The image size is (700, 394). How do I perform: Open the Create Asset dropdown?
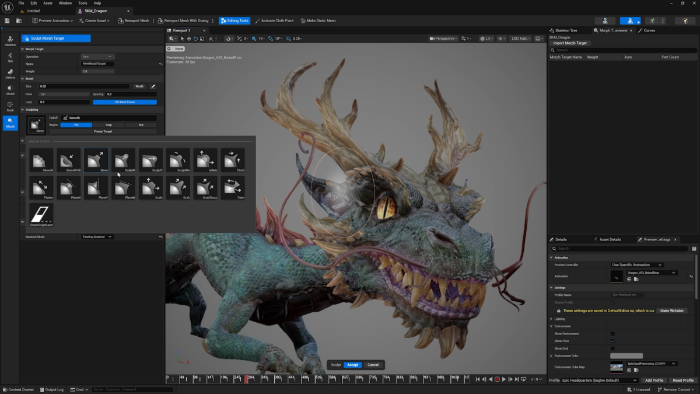95,20
